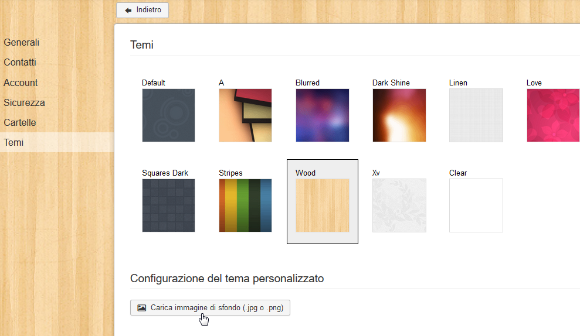This screenshot has height=336, width=580.
Task: Choose the pink Love theme
Action: [x=554, y=115]
